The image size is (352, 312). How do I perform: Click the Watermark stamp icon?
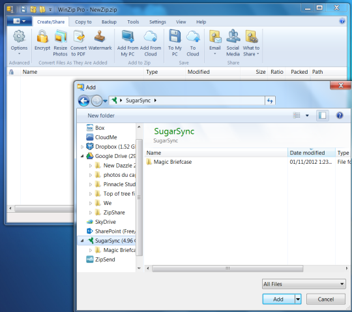[100, 37]
